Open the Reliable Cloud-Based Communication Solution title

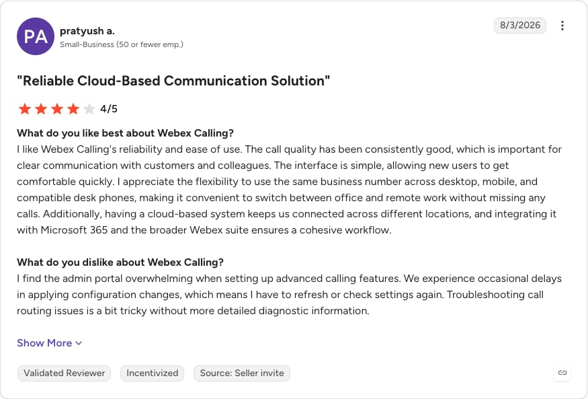coord(173,81)
